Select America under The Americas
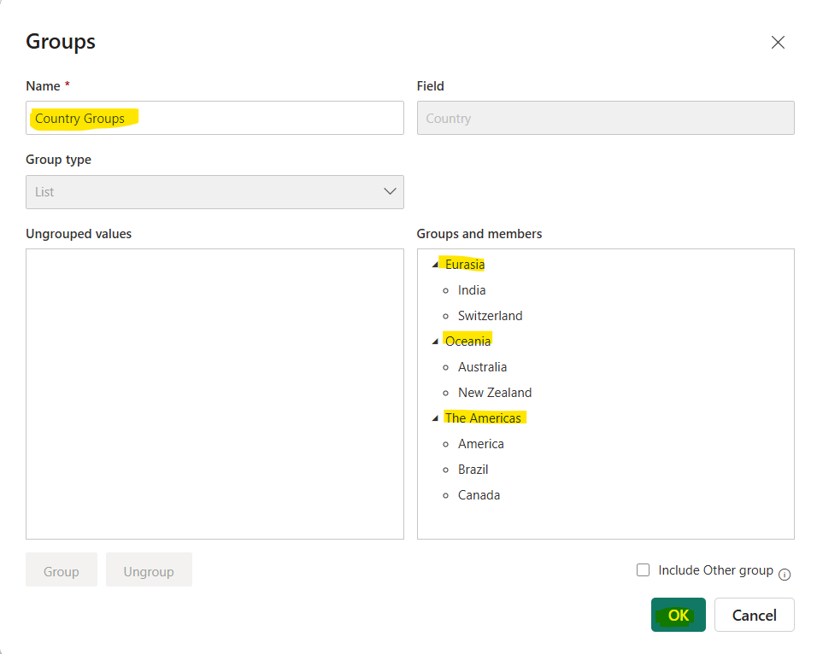This screenshot has width=817, height=654. [480, 443]
